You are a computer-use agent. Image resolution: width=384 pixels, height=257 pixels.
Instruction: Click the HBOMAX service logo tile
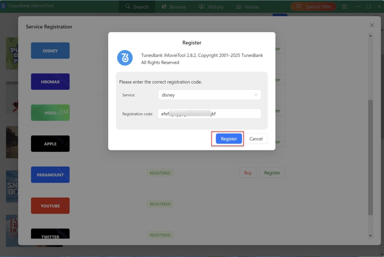coord(50,82)
